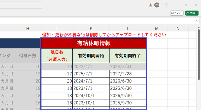Restore down the Excel window
Viewport: 201px width, 110px height.
coord(186,5)
